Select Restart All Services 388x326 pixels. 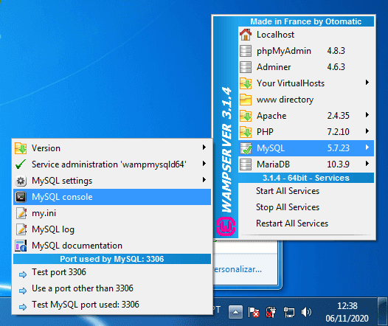(306, 223)
